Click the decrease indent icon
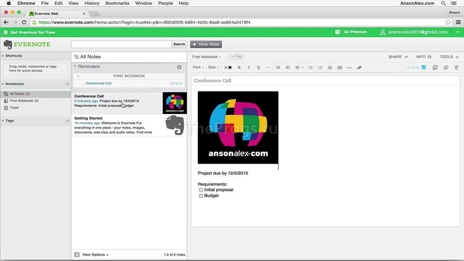The width and height of the screenshot is (464, 261). (x=288, y=68)
